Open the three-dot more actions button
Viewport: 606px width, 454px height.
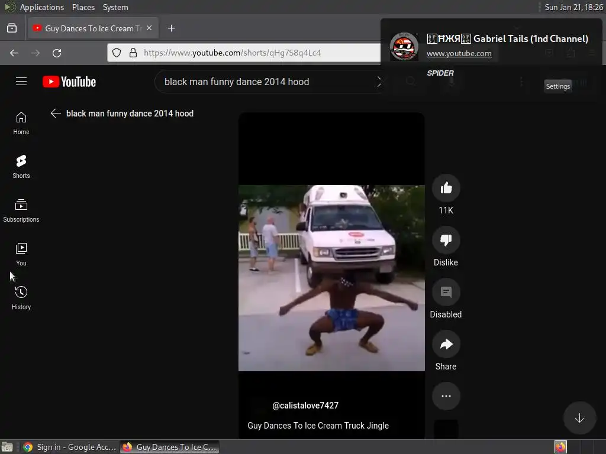446,396
